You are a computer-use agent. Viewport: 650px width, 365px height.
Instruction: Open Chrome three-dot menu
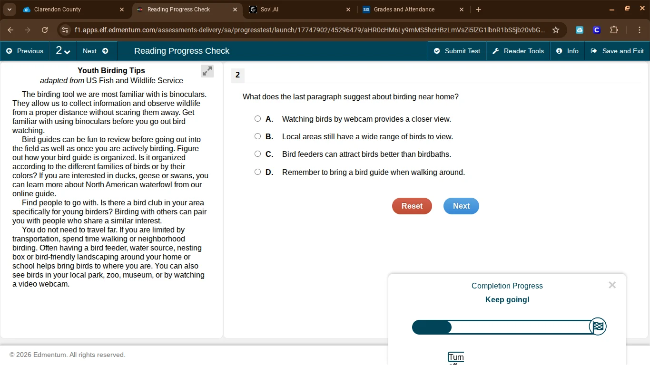tap(640, 30)
